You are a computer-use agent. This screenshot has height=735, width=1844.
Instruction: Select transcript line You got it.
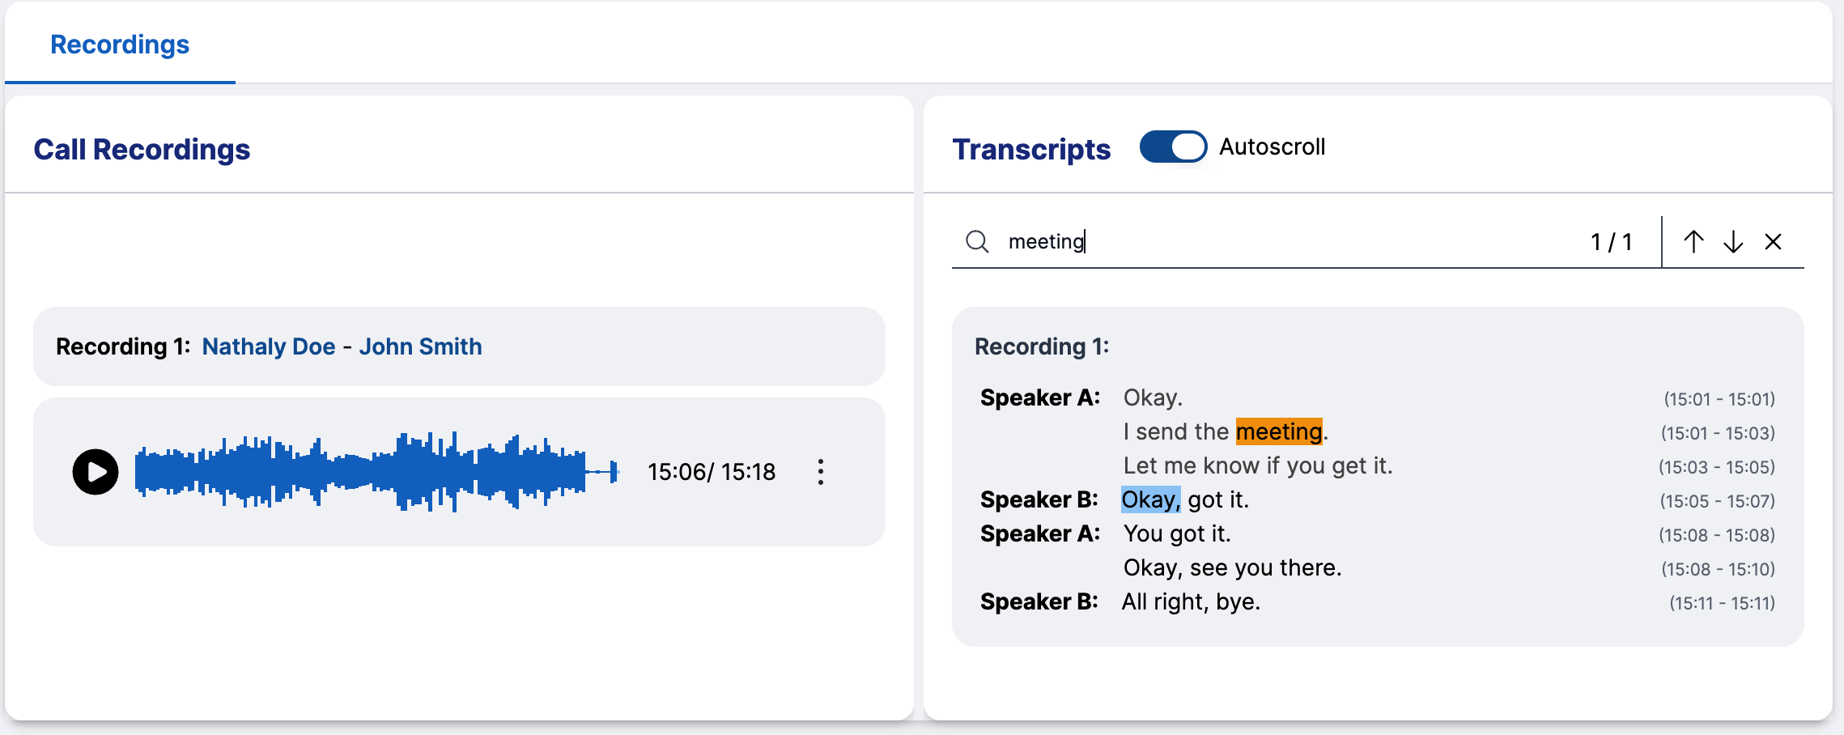click(x=1177, y=533)
